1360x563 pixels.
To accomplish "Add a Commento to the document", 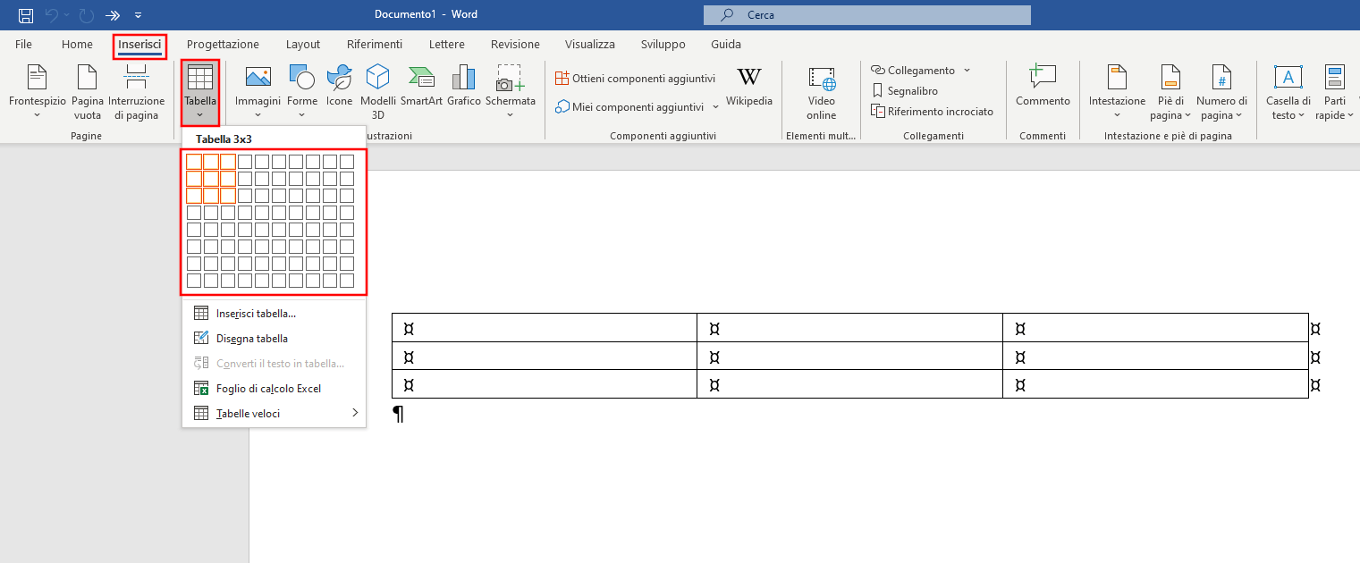I will pos(1043,88).
